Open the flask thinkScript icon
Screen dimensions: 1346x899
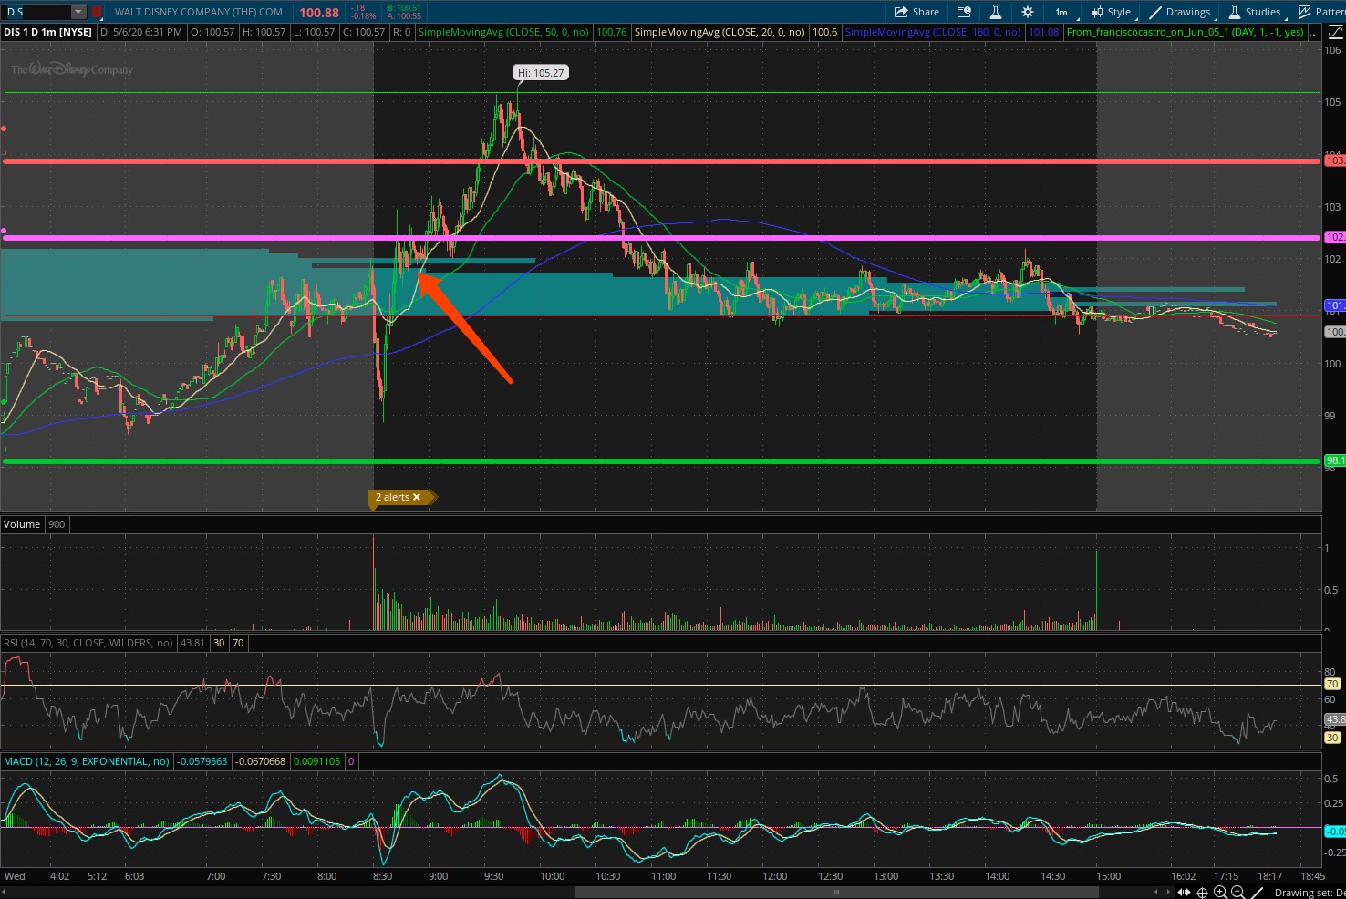(x=996, y=12)
